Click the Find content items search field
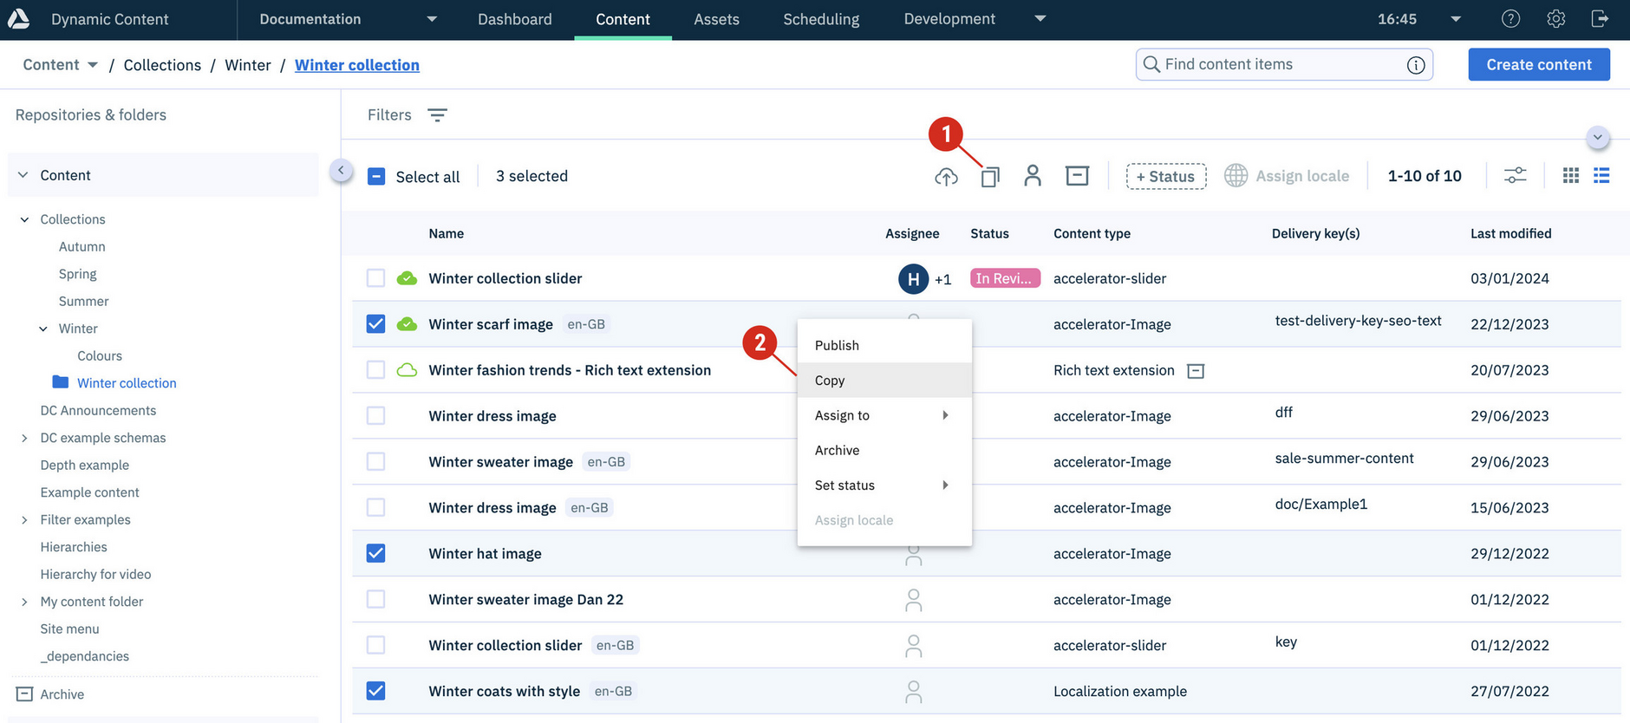 coord(1284,64)
